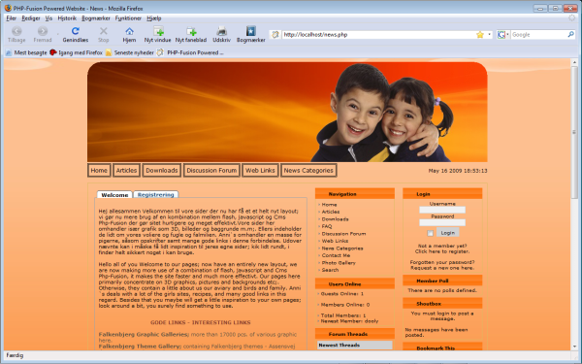Go to homepage with Hjem icon

click(129, 31)
